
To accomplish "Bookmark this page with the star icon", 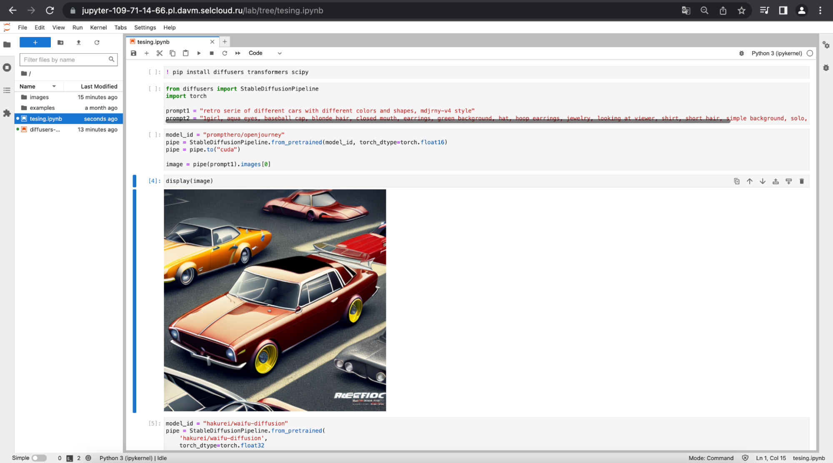I will click(x=741, y=10).
